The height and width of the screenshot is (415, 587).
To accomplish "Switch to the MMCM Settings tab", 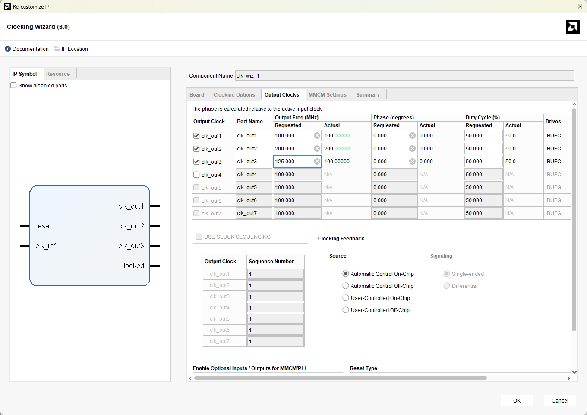I will click(327, 95).
